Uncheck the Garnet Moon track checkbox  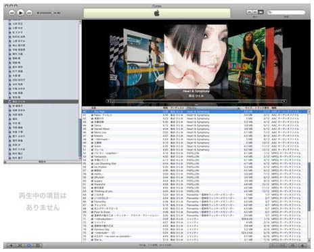(x=92, y=129)
